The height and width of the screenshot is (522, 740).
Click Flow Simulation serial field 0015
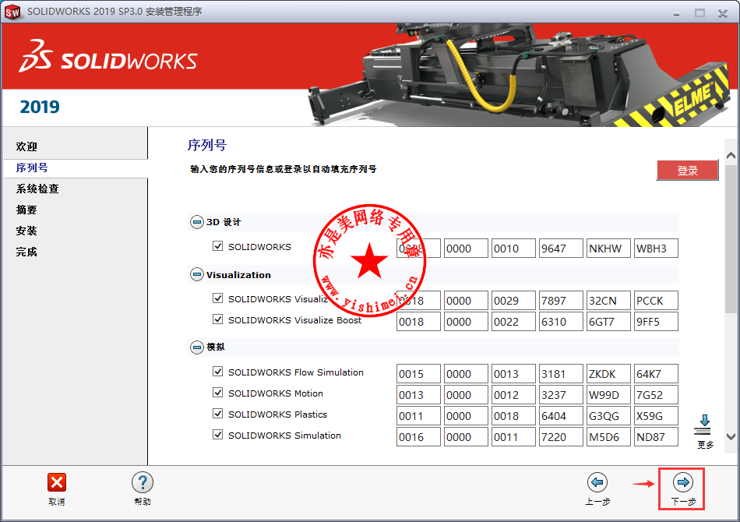418,374
